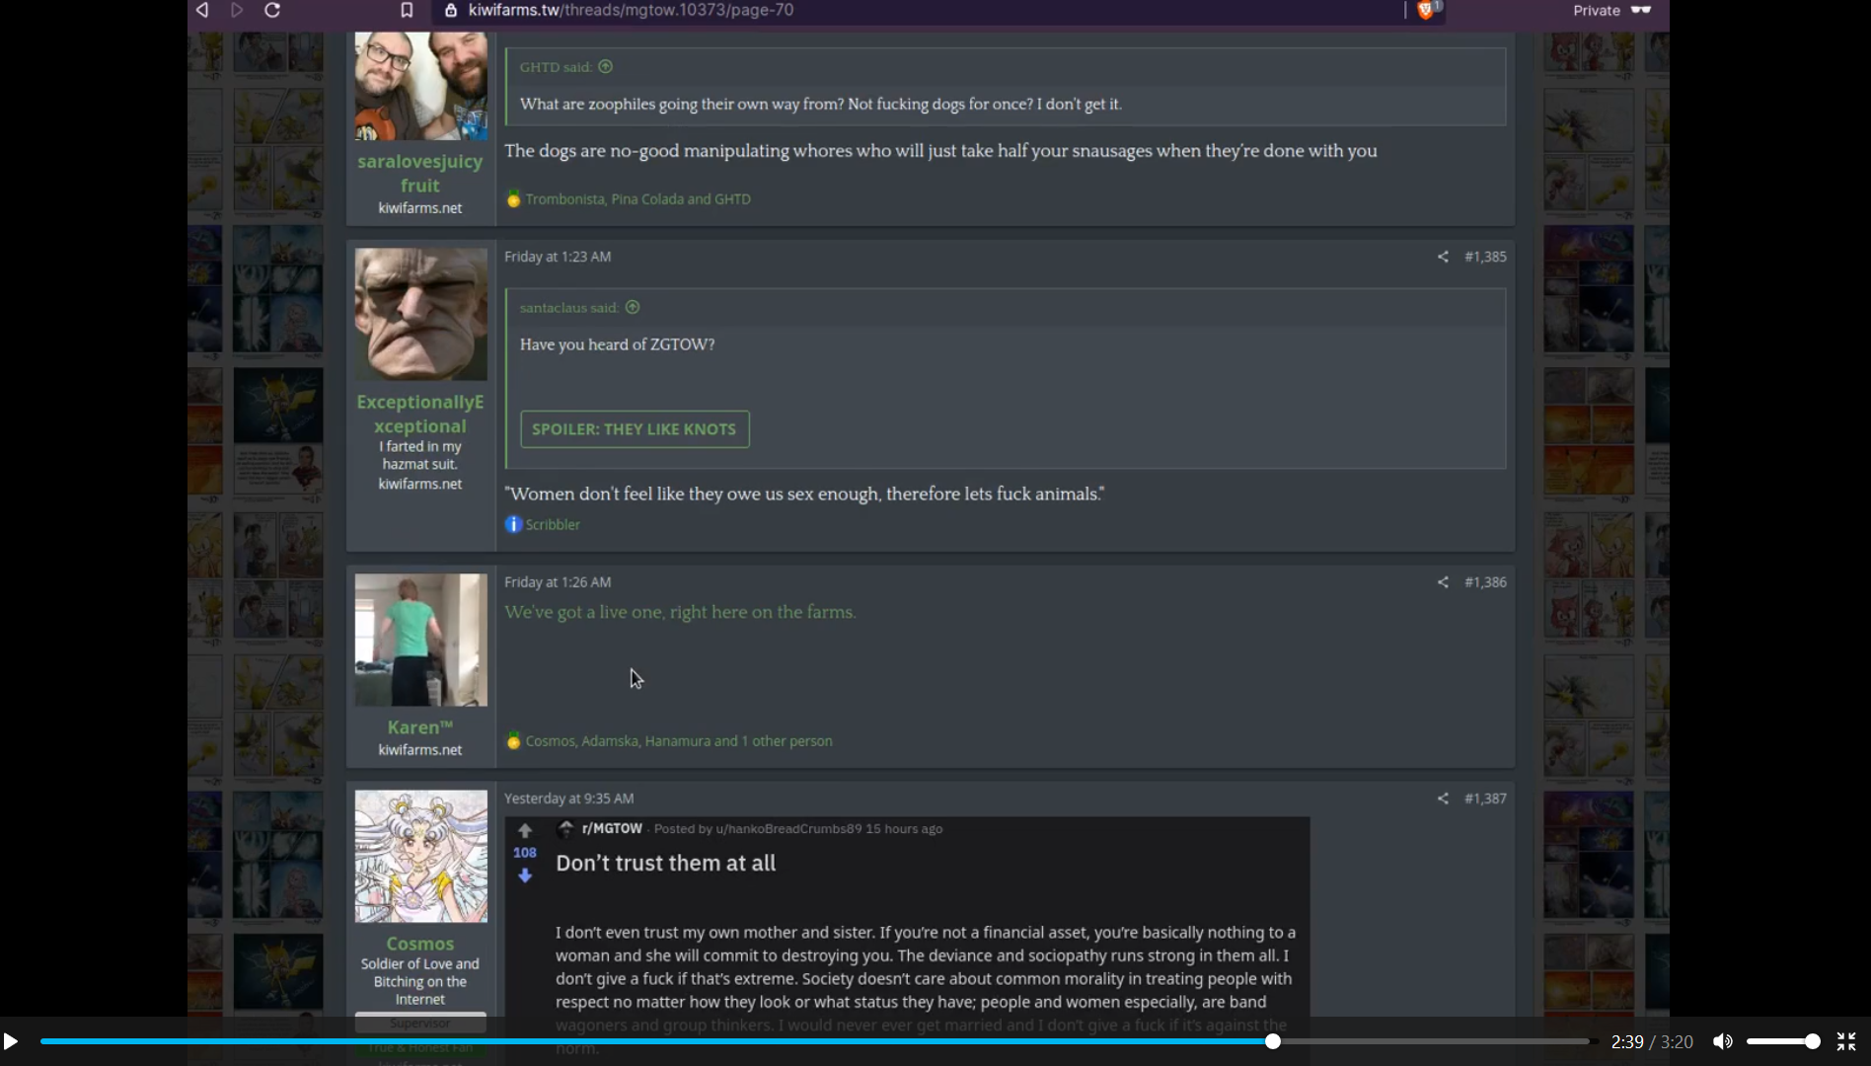View reactions from Cosmos, Adamska, Hanamura
Viewport: 1871px width, 1066px height.
(x=679, y=741)
